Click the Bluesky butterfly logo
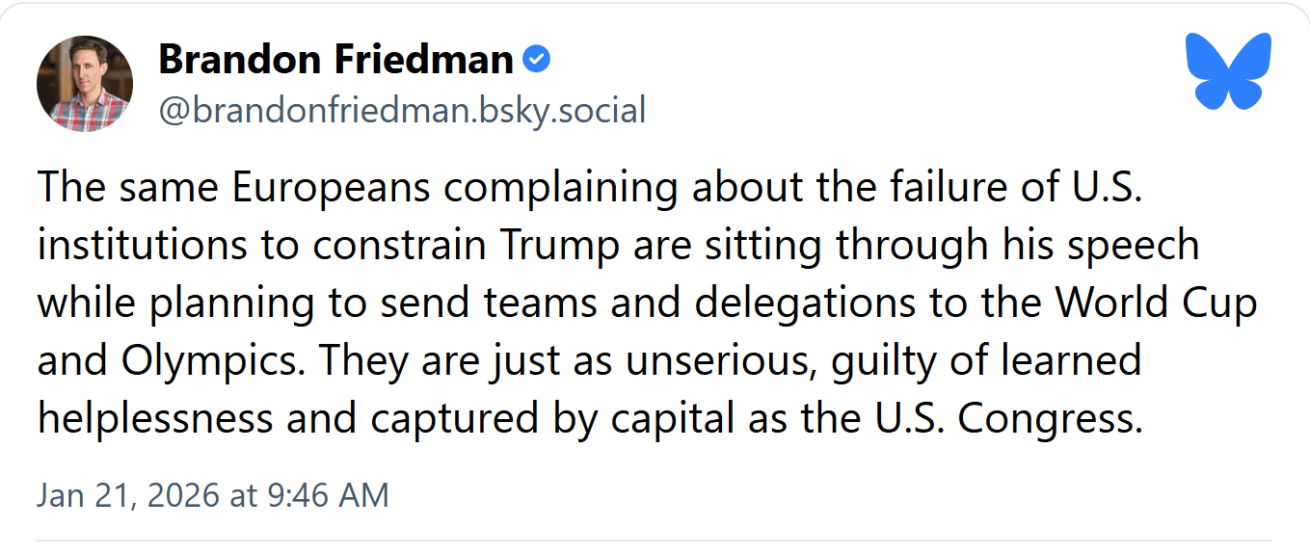1310x554 pixels. tap(1227, 70)
